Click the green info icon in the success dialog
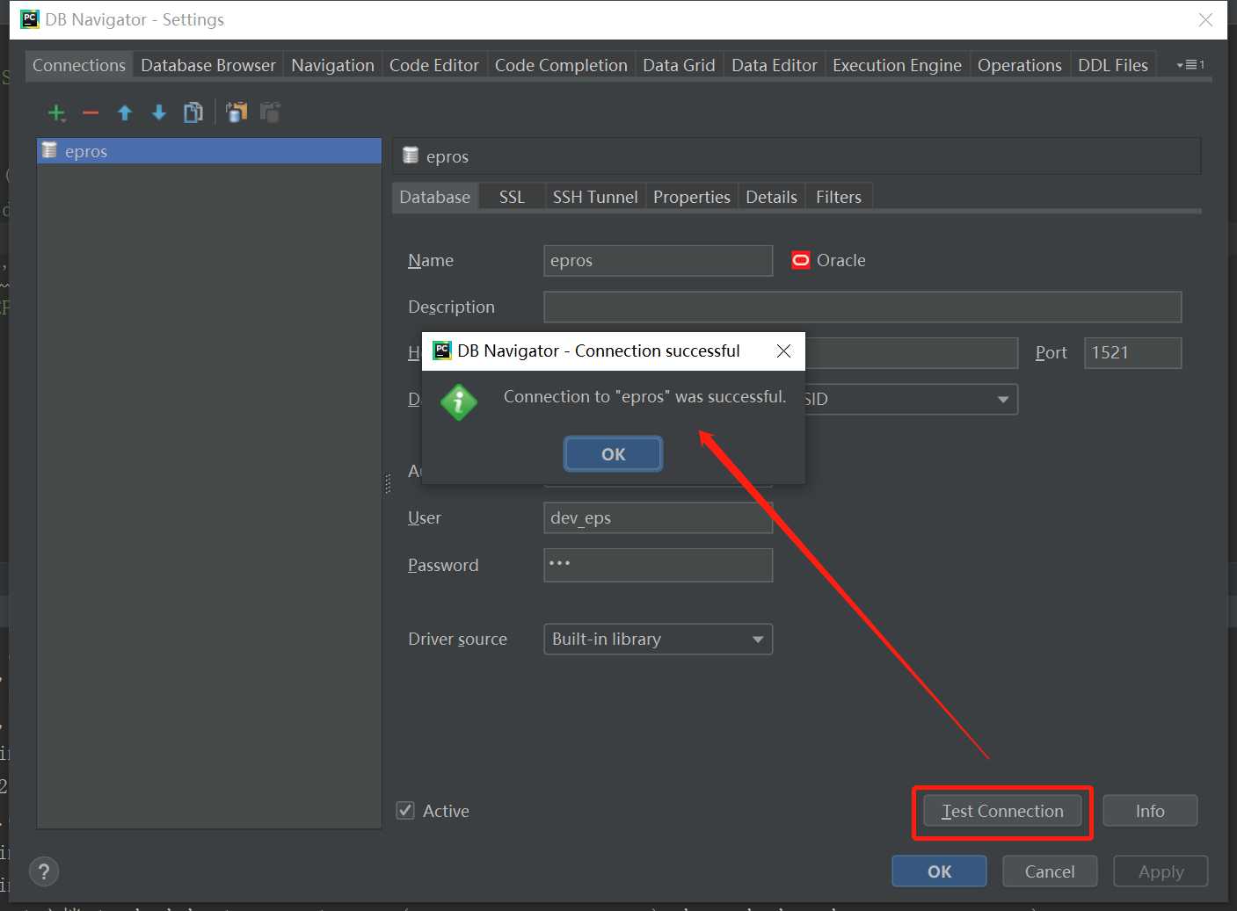Viewport: 1237px width, 911px height. click(459, 402)
